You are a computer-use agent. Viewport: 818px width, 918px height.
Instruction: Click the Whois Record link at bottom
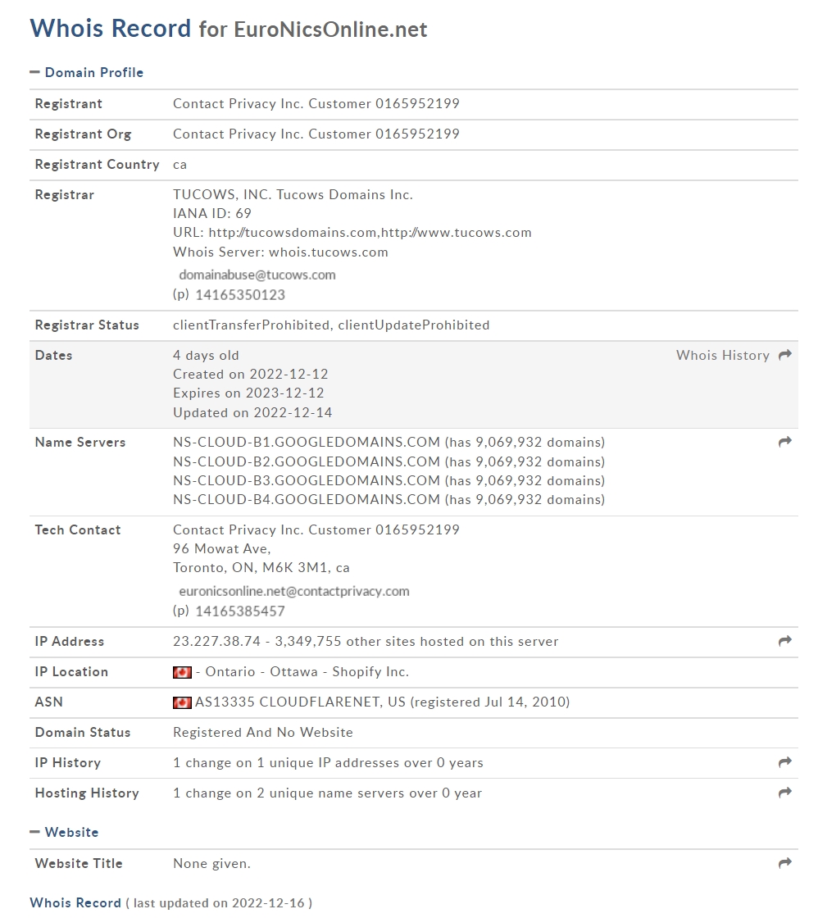(75, 902)
